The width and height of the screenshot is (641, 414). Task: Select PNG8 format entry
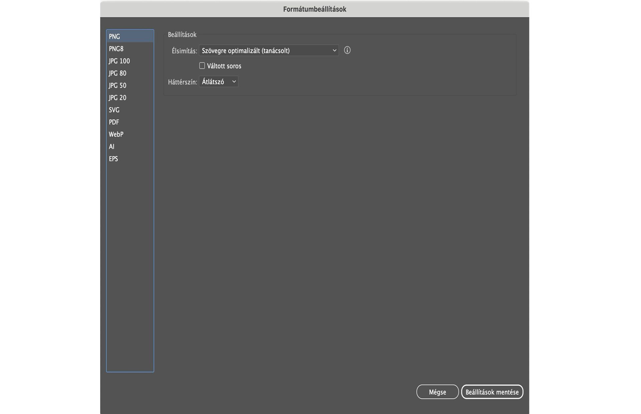pyautogui.click(x=116, y=49)
